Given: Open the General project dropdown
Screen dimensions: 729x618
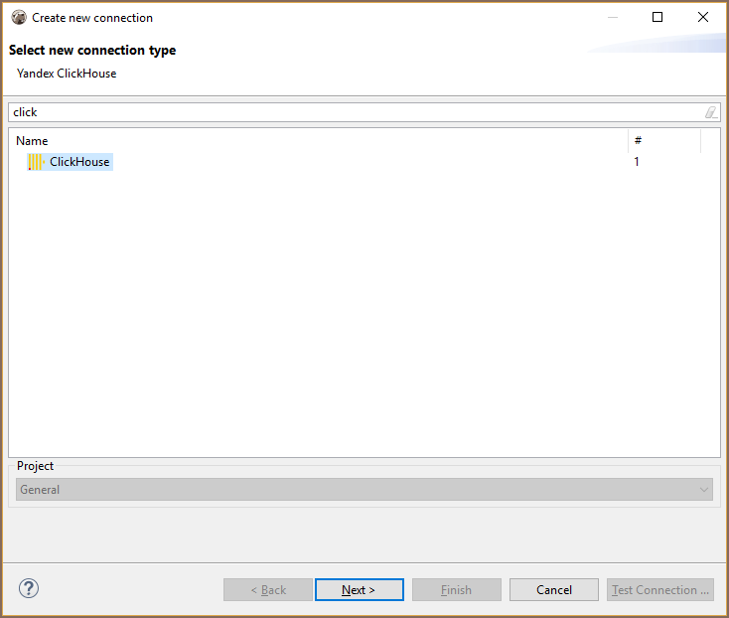Looking at the screenshot, I should click(364, 490).
